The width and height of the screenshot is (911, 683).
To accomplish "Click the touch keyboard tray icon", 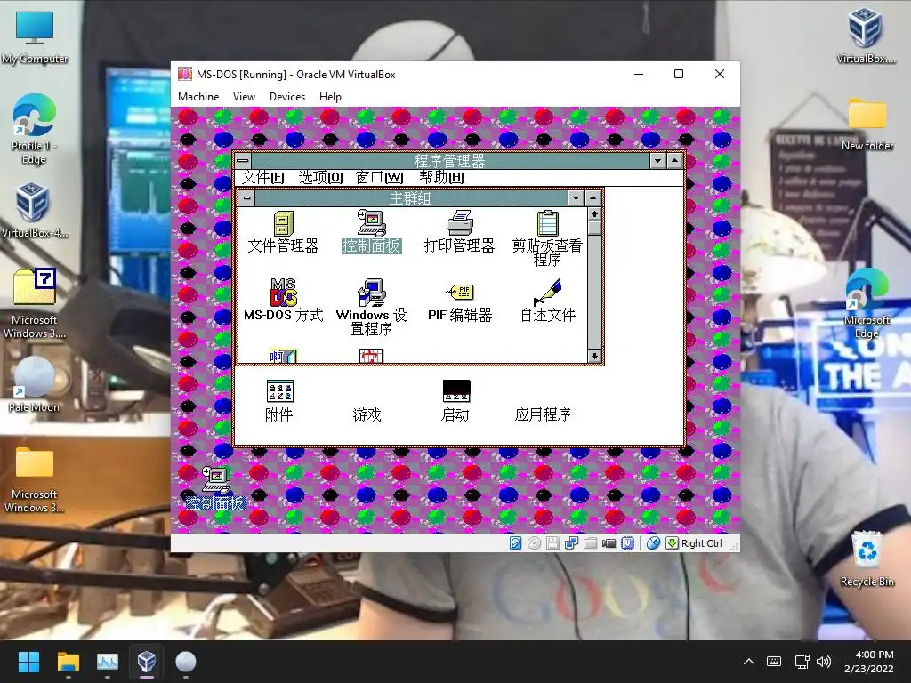I will tap(774, 661).
